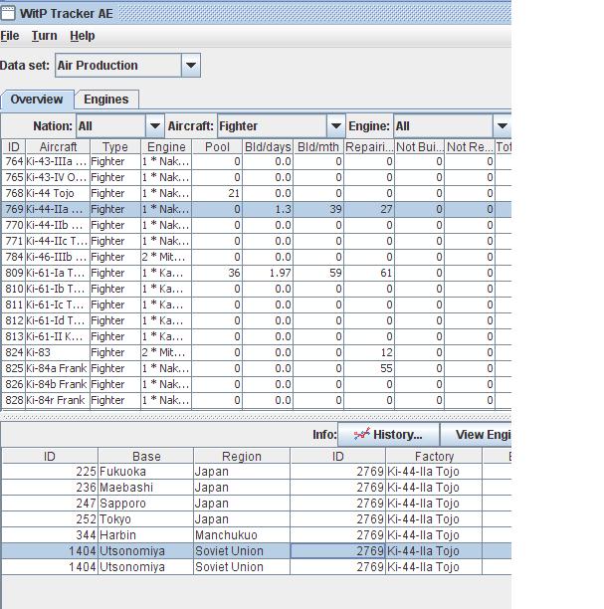Click the View Engi... button

[x=477, y=434]
